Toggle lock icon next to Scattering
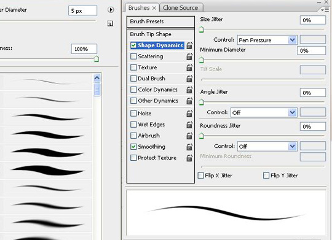The image size is (332, 240). pos(189,56)
